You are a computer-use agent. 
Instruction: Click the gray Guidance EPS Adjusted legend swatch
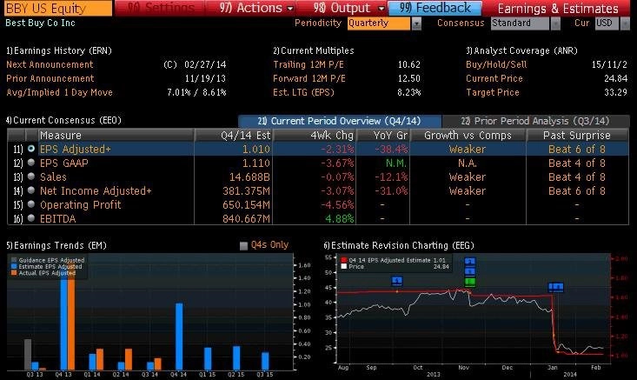(x=14, y=260)
